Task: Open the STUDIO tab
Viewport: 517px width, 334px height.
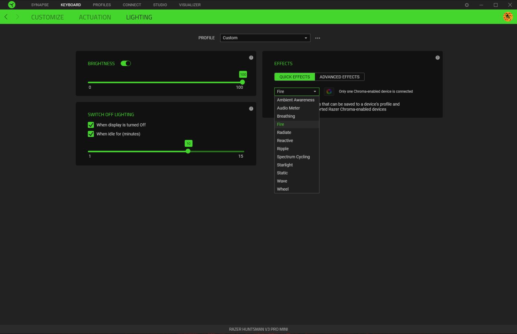Action: click(x=160, y=5)
